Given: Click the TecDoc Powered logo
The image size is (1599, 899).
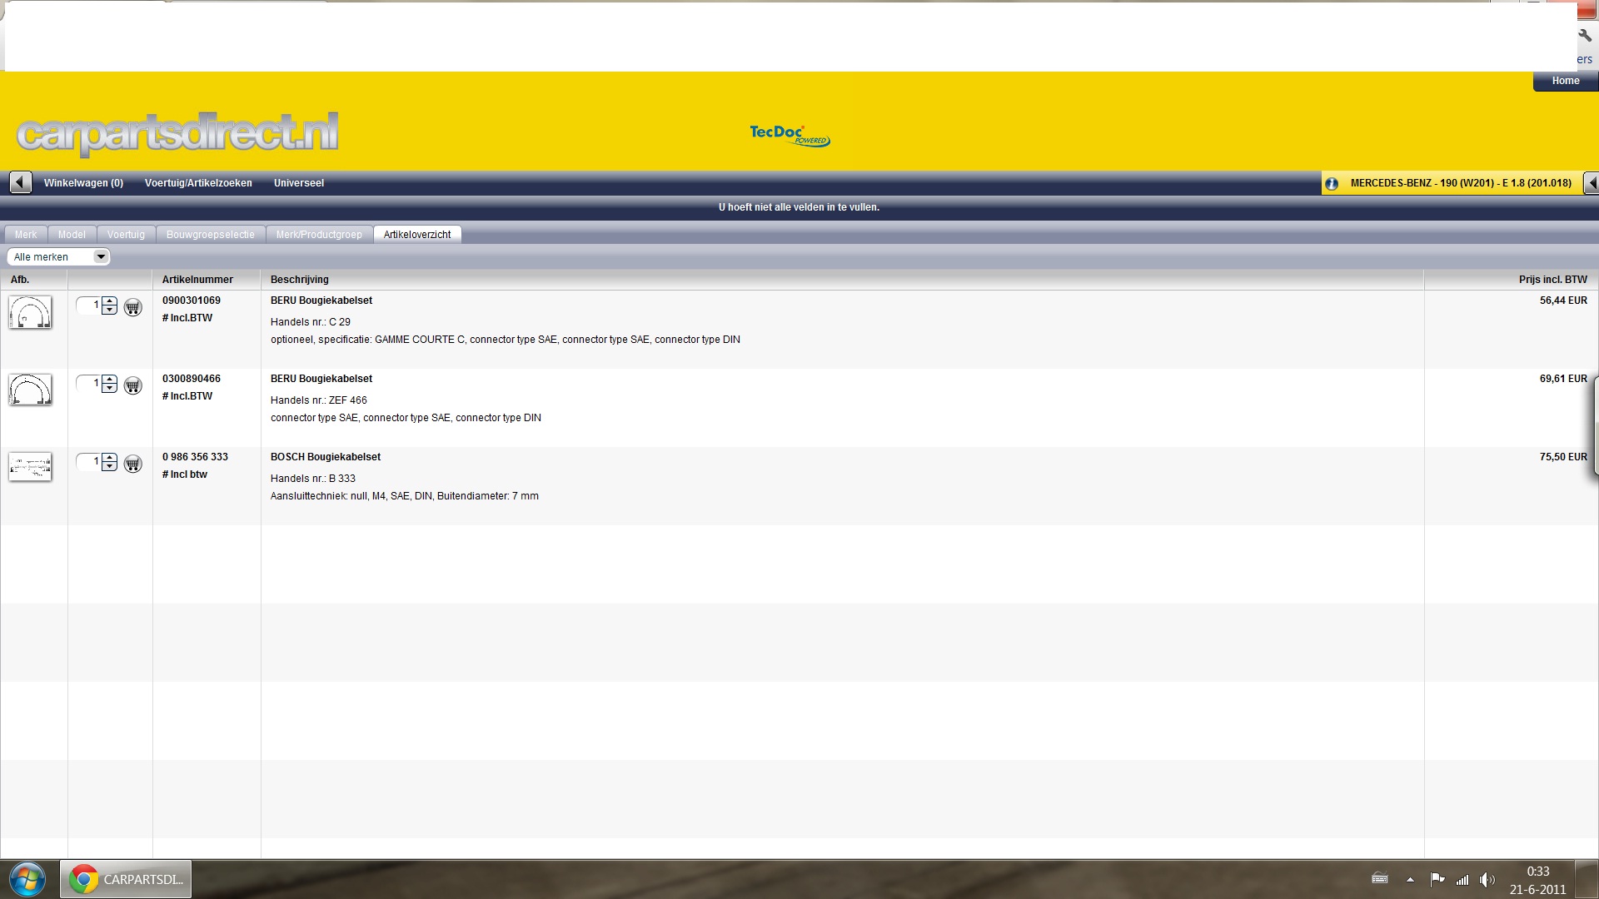Looking at the screenshot, I should coord(790,135).
